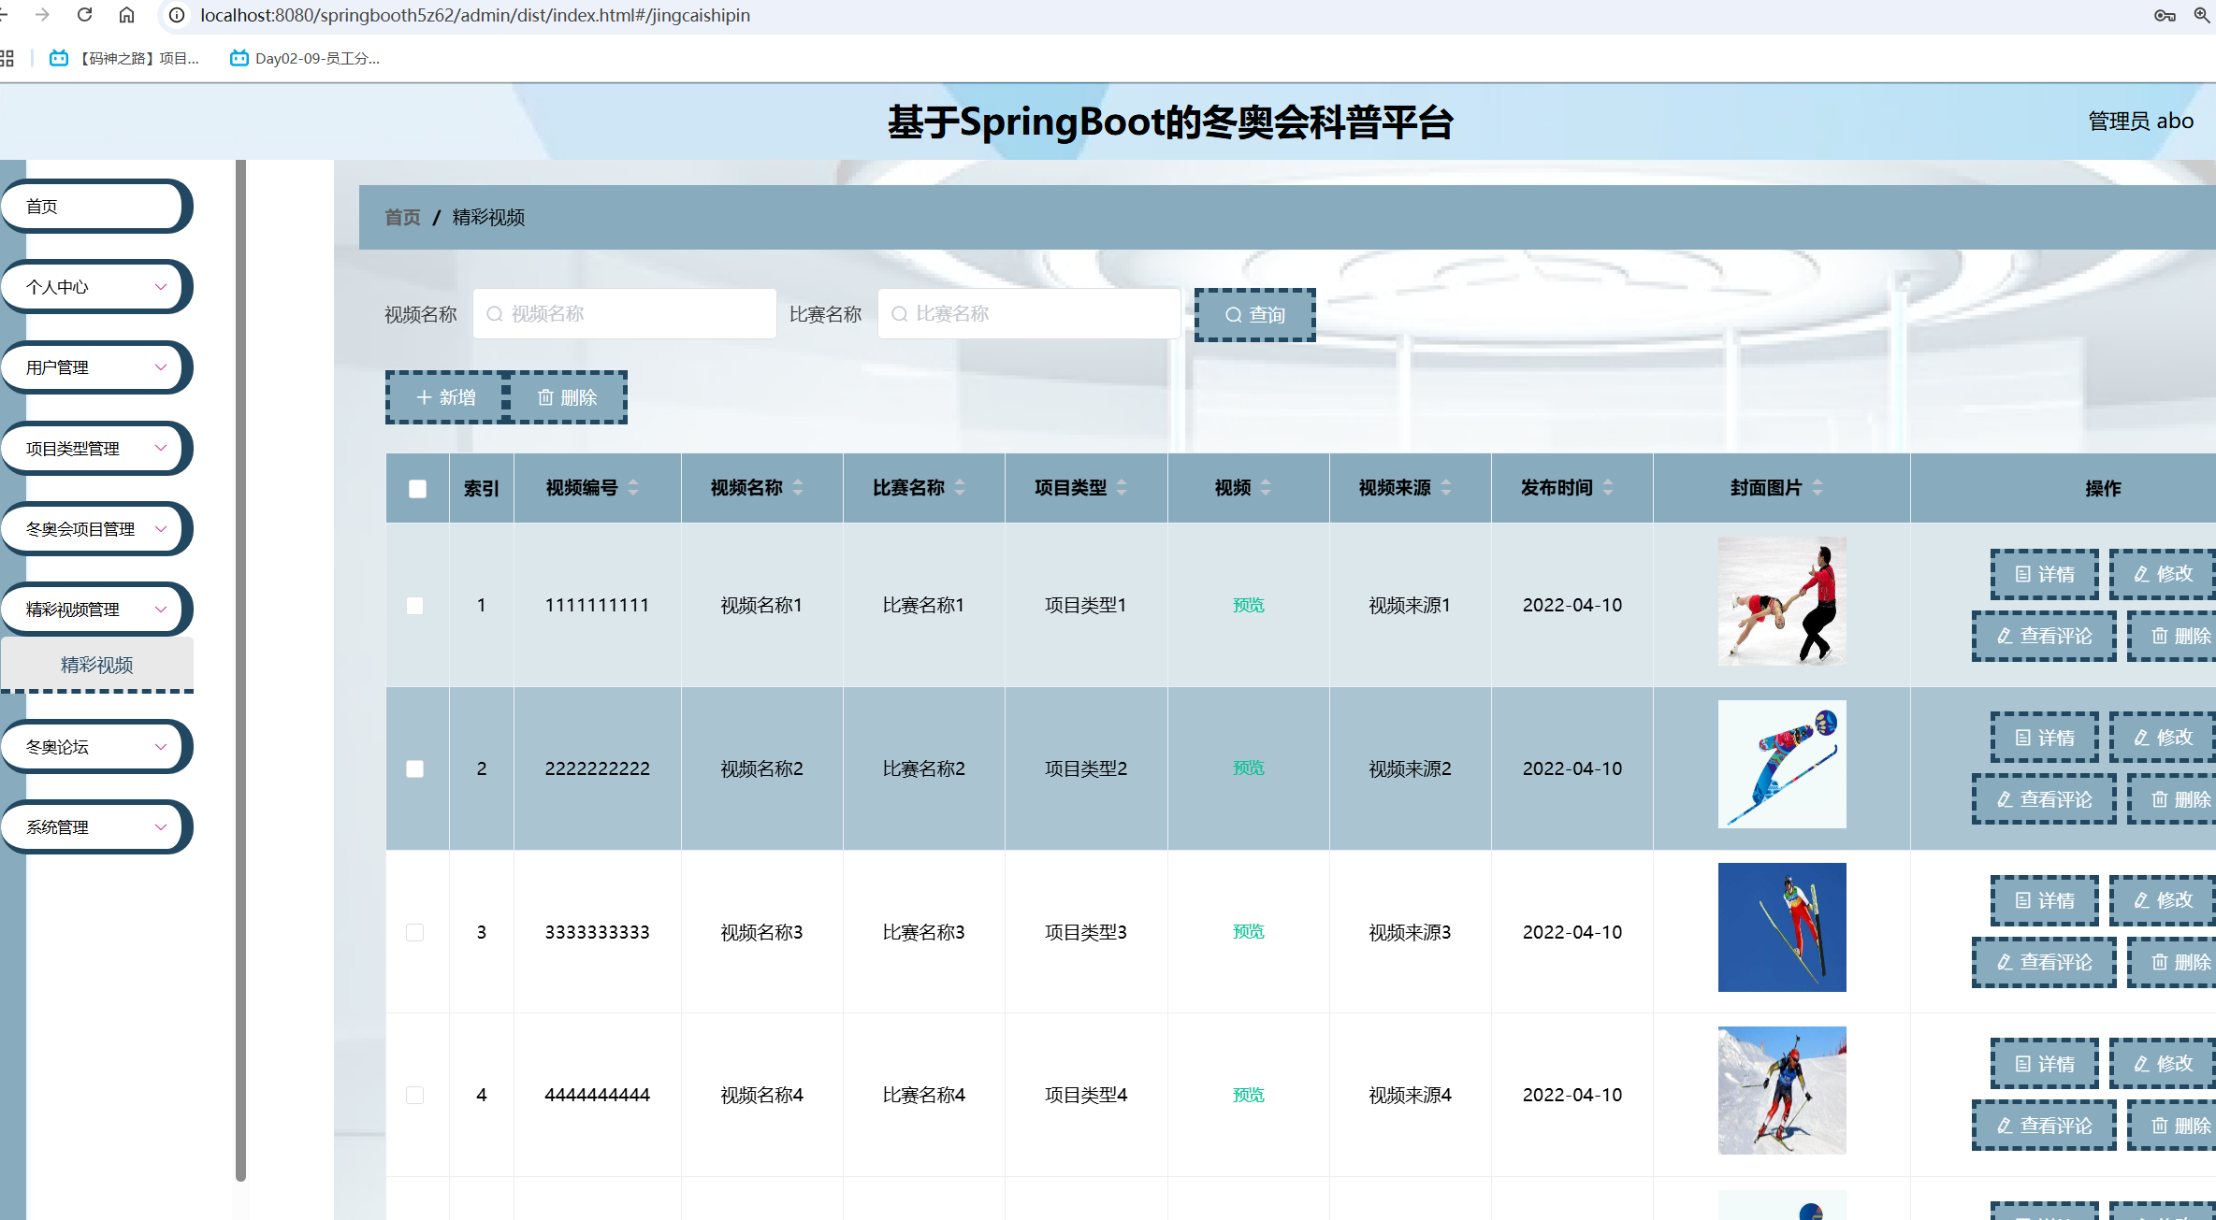Image resolution: width=2216 pixels, height=1220 pixels.
Task: Expand the 冬奥会项目管理 menu chevron
Action: (x=161, y=529)
